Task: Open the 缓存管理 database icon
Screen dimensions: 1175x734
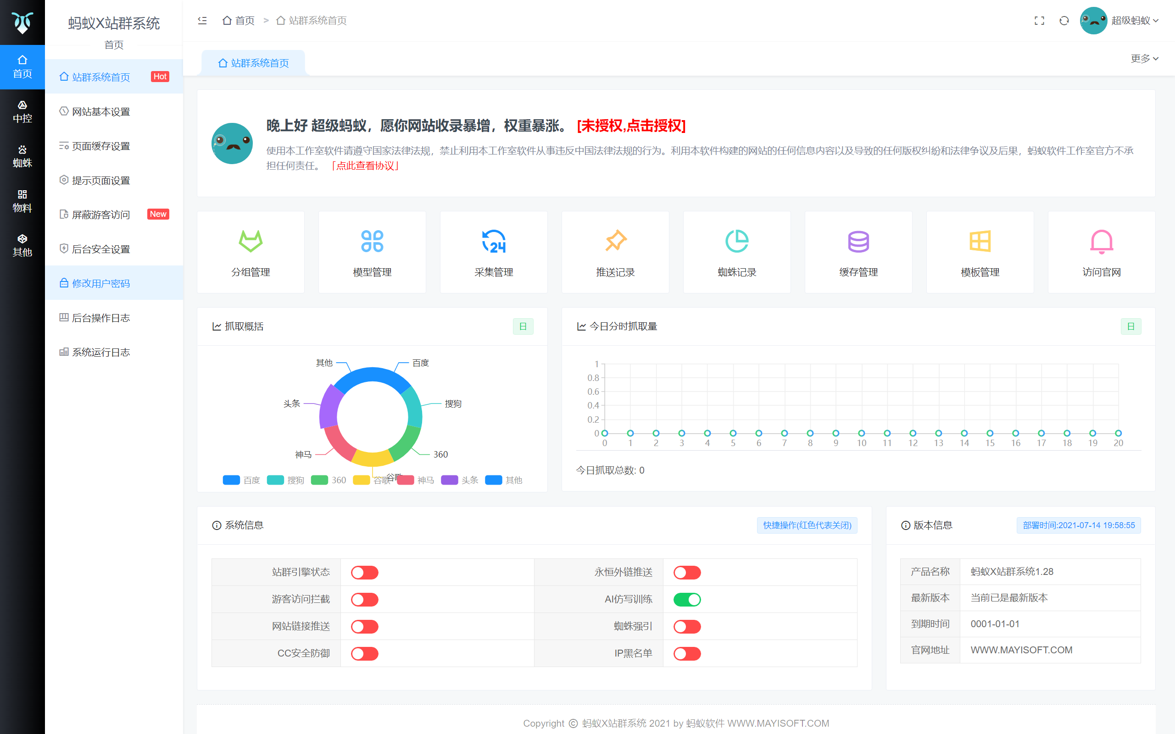Action: [858, 241]
